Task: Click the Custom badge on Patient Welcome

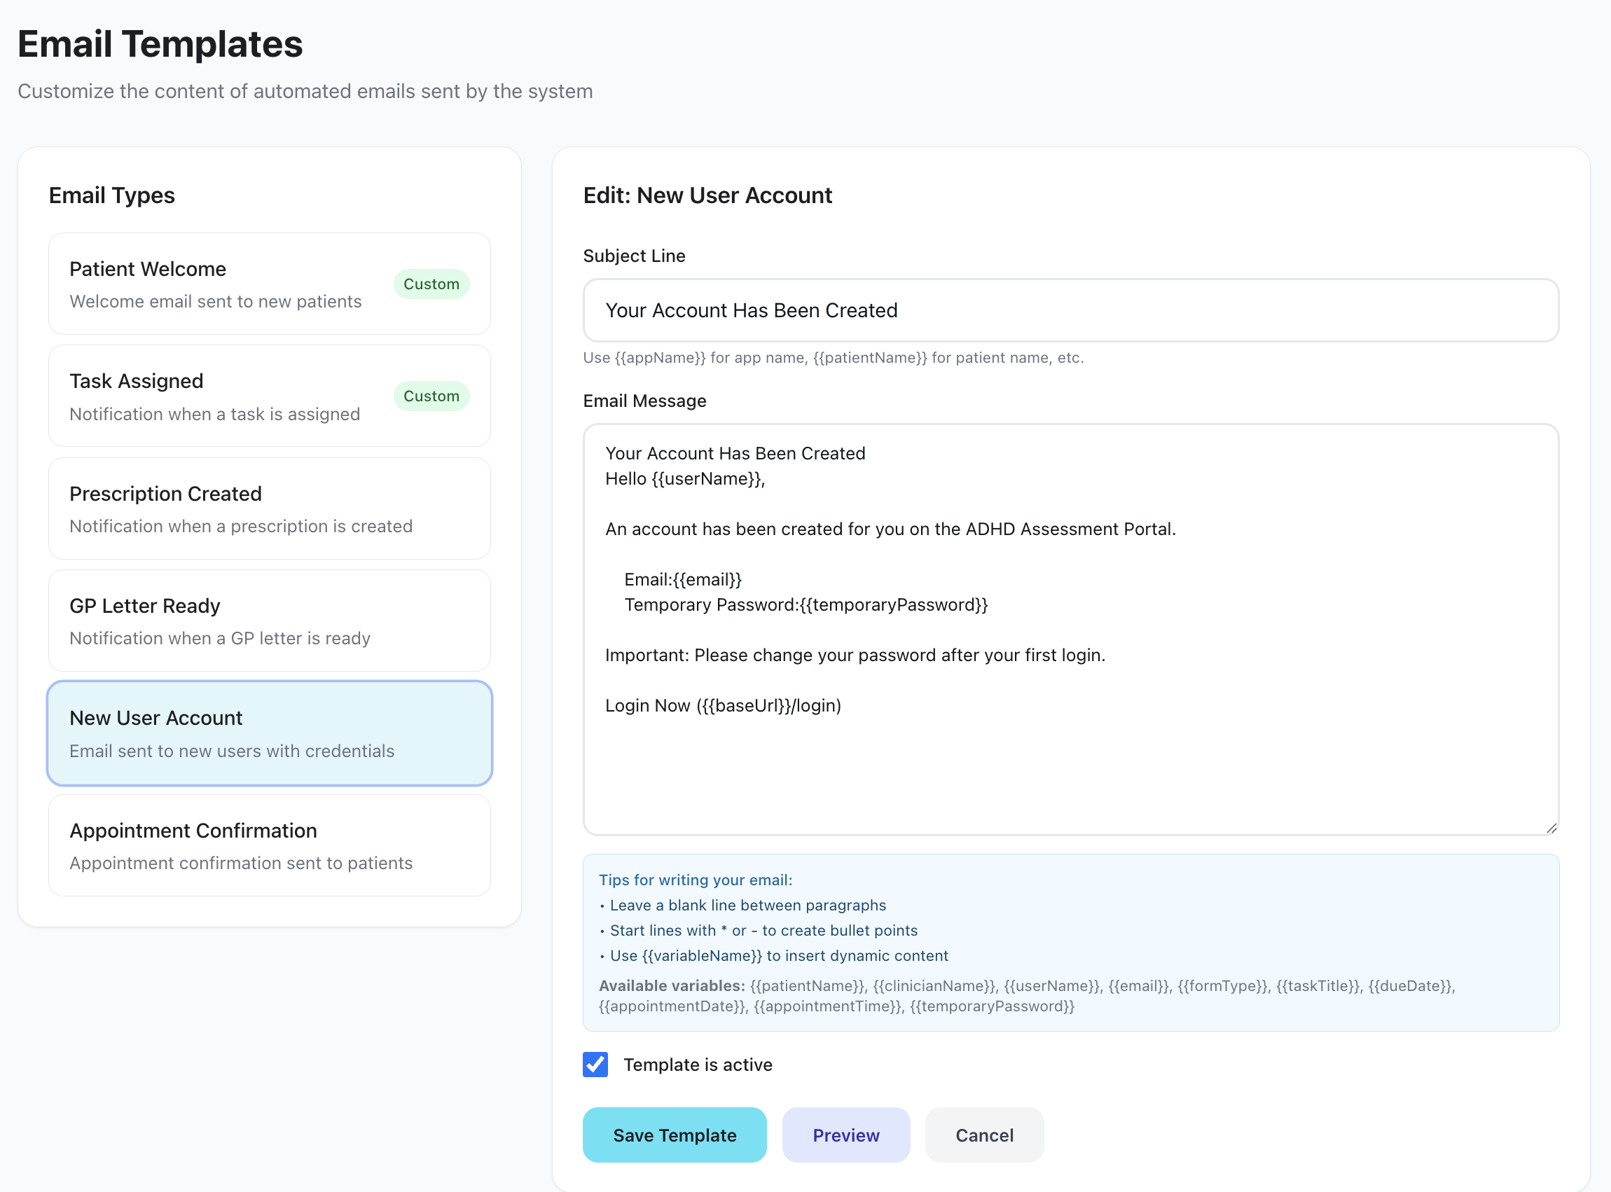Action: 431,284
